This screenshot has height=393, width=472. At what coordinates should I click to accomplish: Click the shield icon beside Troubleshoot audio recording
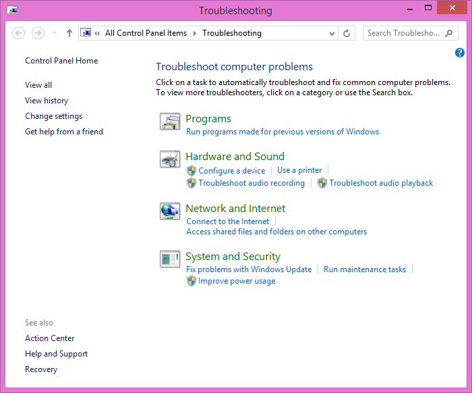191,183
